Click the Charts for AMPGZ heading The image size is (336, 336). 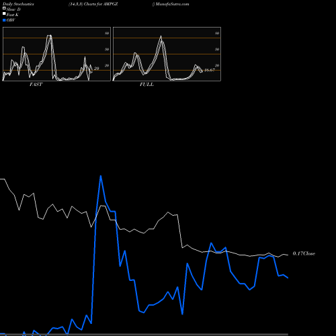[101, 4]
